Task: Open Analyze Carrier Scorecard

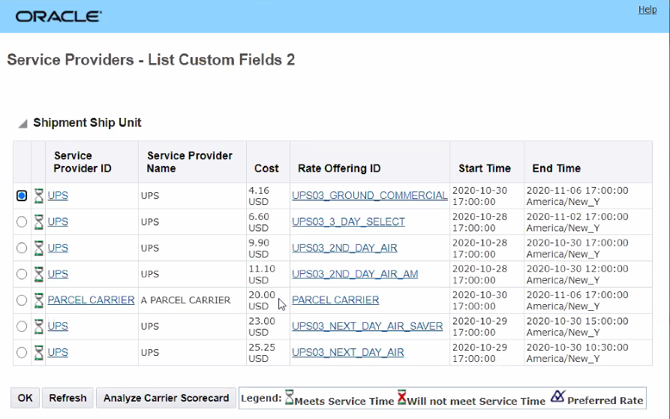Action: (166, 398)
